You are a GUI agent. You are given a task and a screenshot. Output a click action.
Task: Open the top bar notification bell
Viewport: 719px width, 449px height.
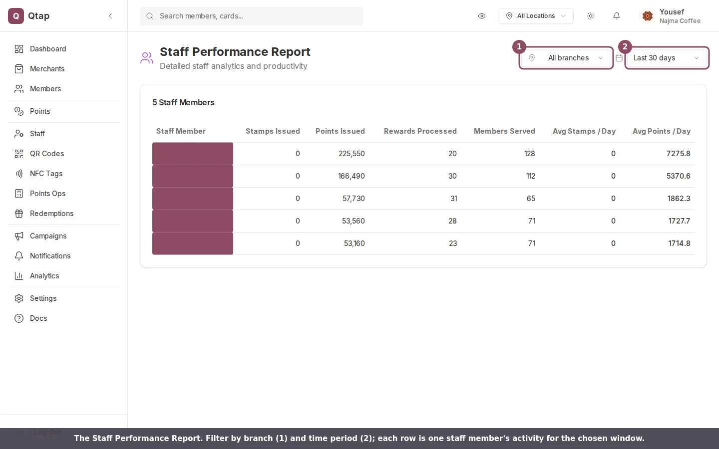point(617,16)
